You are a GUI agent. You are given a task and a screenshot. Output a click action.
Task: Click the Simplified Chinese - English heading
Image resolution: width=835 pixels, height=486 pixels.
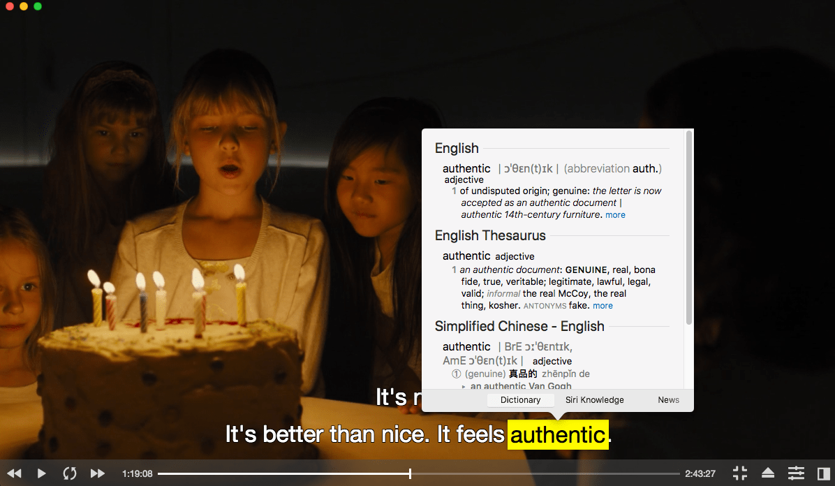pos(519,326)
